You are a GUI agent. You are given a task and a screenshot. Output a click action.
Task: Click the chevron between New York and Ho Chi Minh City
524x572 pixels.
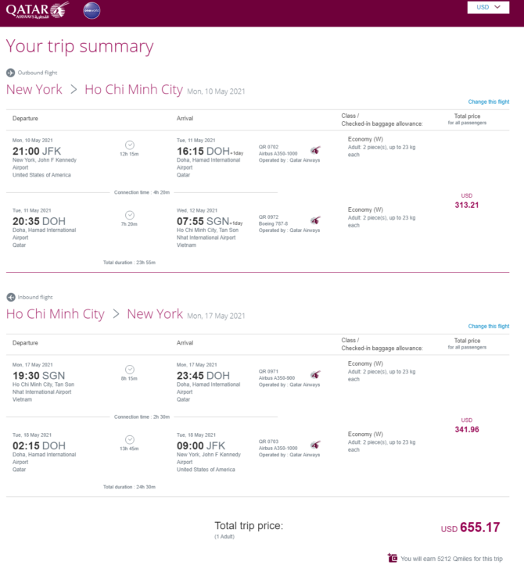pos(74,89)
